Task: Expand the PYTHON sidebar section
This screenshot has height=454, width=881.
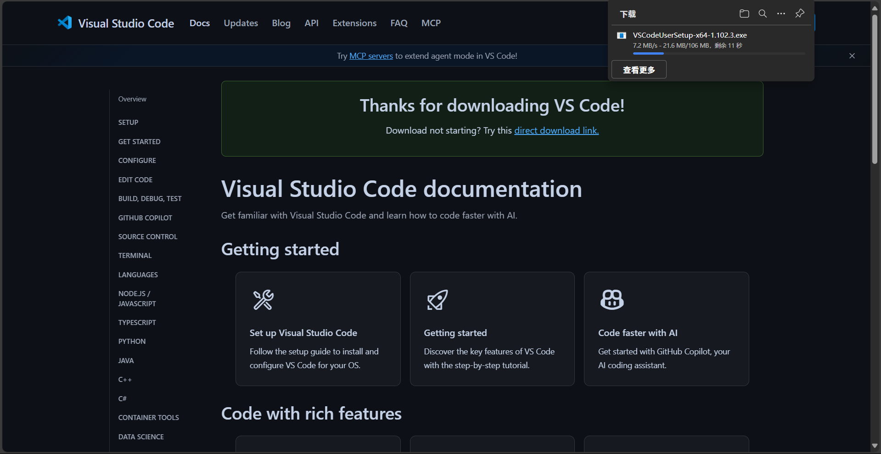Action: (132, 341)
